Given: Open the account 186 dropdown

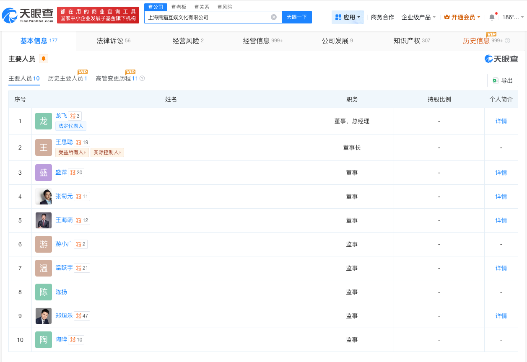Looking at the screenshot, I should point(513,17).
